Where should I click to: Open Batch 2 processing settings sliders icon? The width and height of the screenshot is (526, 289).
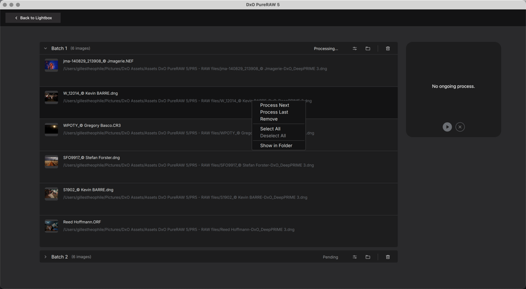click(355, 257)
